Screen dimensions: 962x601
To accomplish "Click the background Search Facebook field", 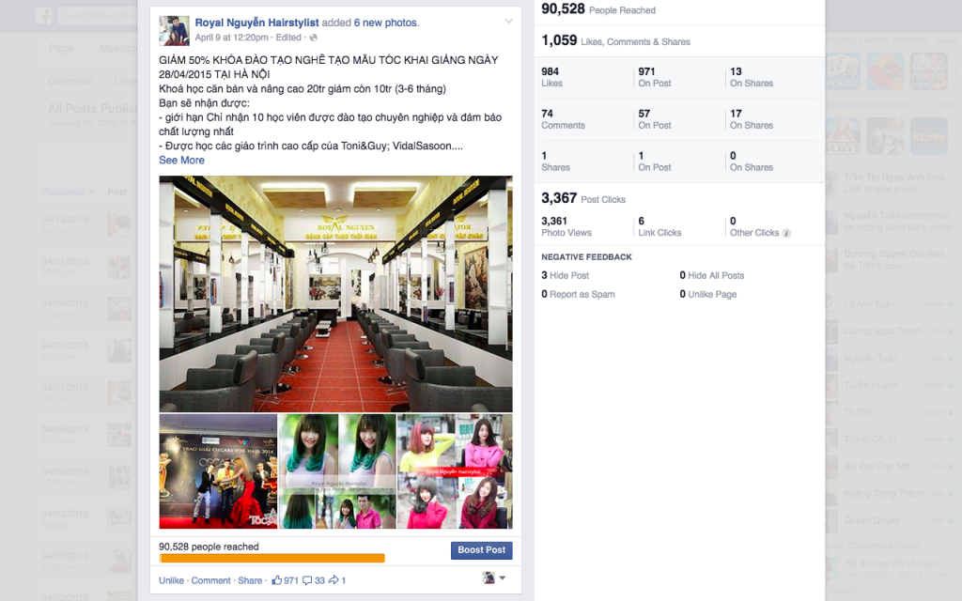I will (98, 15).
